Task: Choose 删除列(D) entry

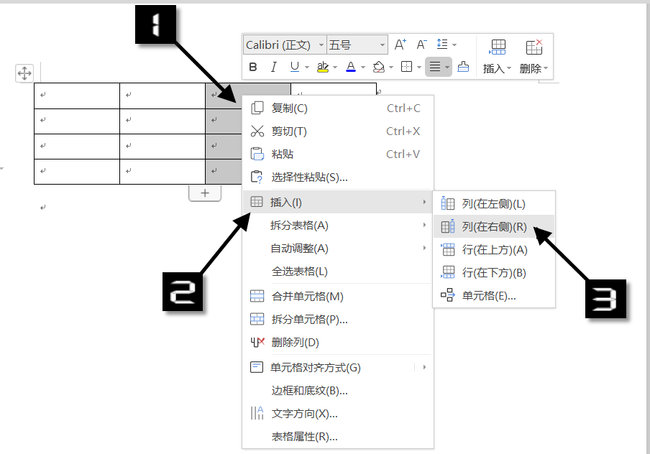Action: [337, 343]
